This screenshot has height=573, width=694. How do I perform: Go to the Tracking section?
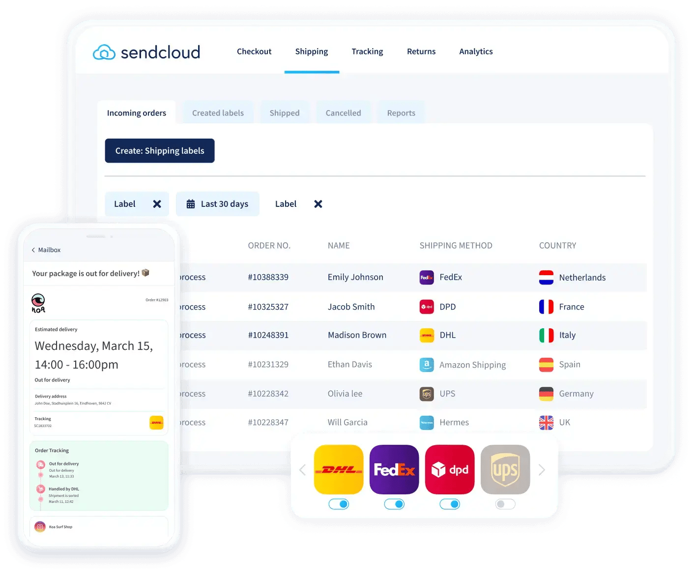pyautogui.click(x=367, y=52)
